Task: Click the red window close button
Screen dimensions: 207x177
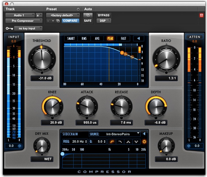Action: pyautogui.click(x=7, y=4)
